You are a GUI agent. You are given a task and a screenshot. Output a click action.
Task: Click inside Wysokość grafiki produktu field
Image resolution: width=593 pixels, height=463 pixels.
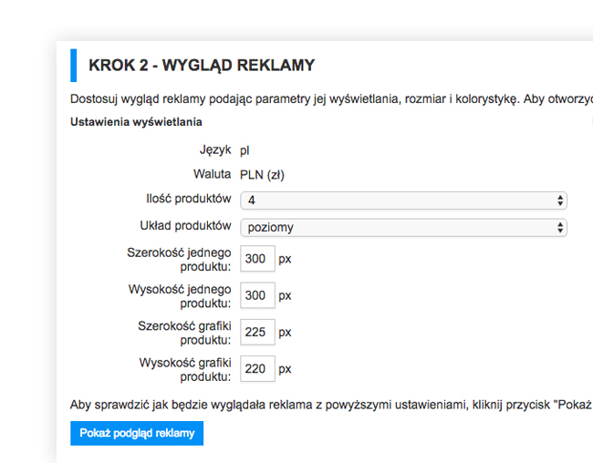pyautogui.click(x=257, y=368)
